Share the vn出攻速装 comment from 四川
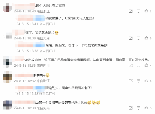 (x=130, y=65)
